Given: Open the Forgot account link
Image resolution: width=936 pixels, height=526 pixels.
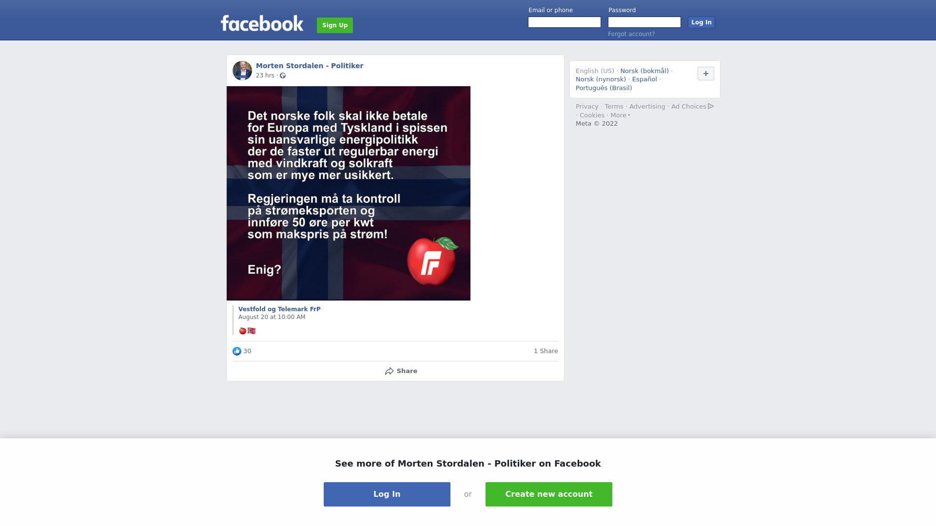Looking at the screenshot, I should 631,34.
